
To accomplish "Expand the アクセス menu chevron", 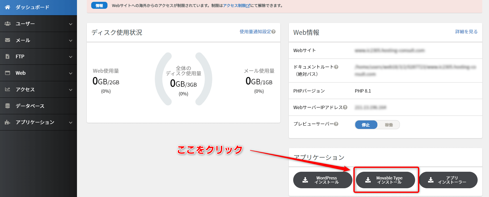I will pos(71,90).
